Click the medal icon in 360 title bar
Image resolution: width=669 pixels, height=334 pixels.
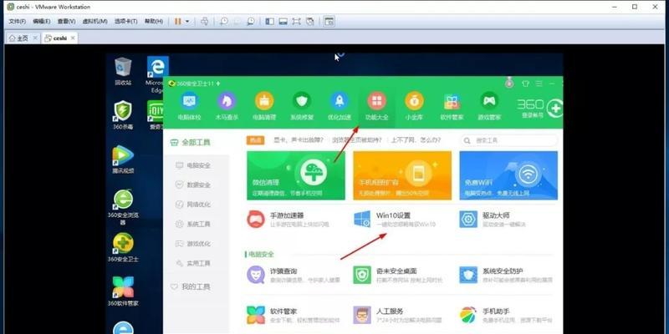(x=508, y=83)
